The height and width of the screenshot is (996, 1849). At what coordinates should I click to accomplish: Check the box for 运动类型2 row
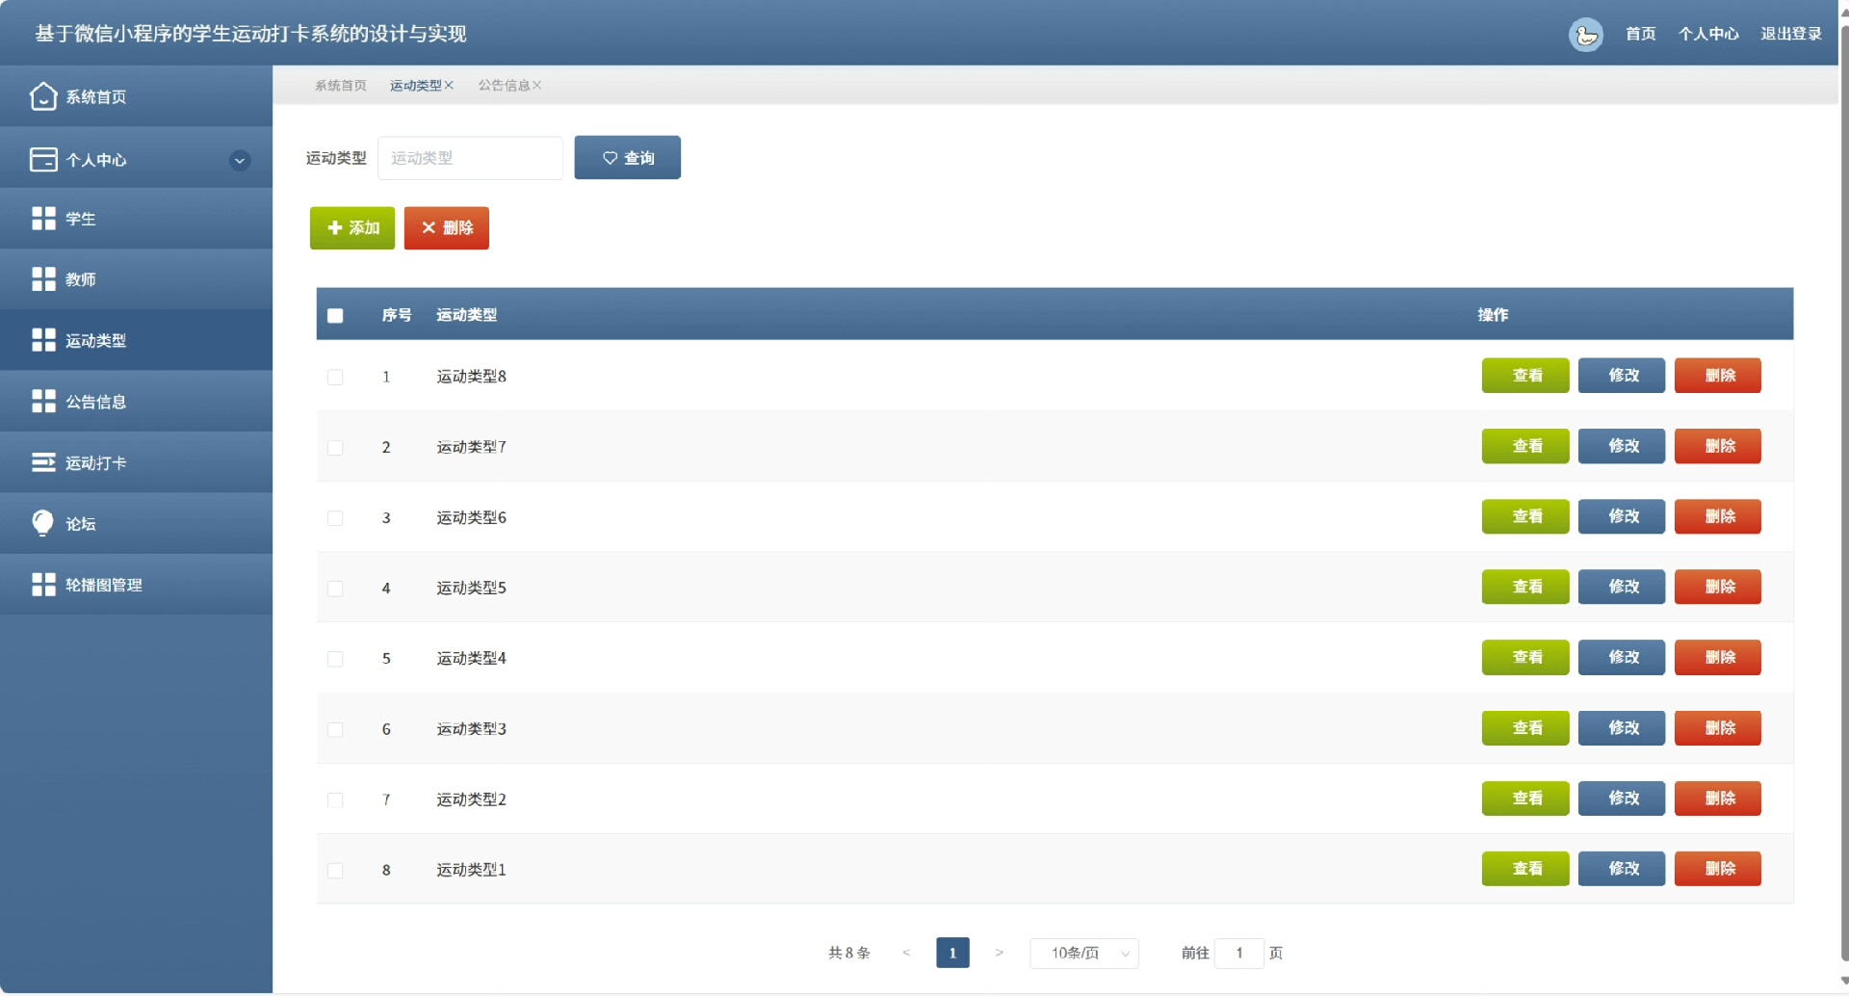335,799
